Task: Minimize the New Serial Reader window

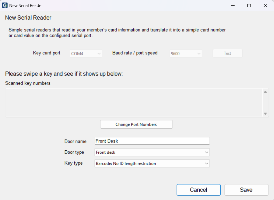Action: point(233,6)
